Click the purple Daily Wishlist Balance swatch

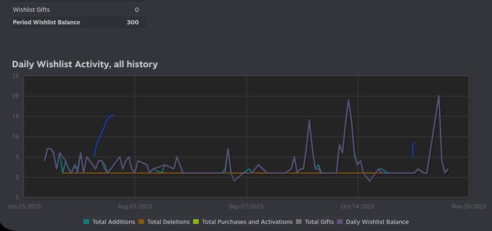click(340, 222)
